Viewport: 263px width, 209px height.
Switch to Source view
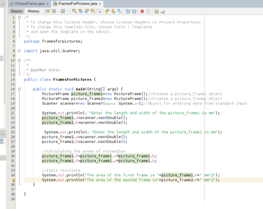point(16,11)
